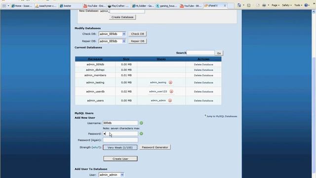The width and height of the screenshot is (316, 178).
Task: Click the browser Home icon
Action: pos(239,5)
